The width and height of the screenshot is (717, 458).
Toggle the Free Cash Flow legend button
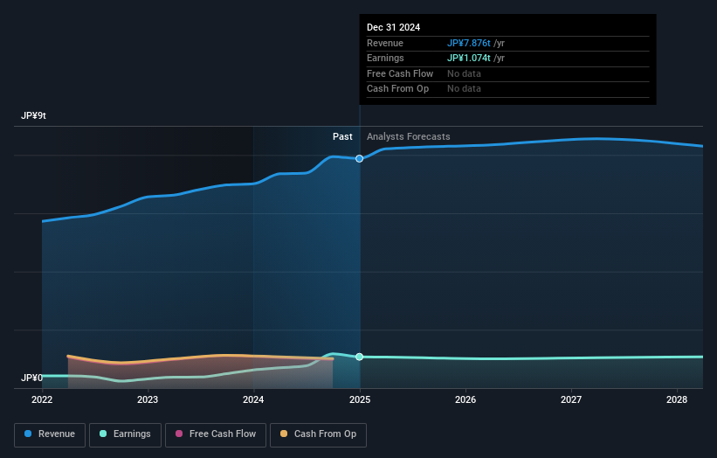216,434
